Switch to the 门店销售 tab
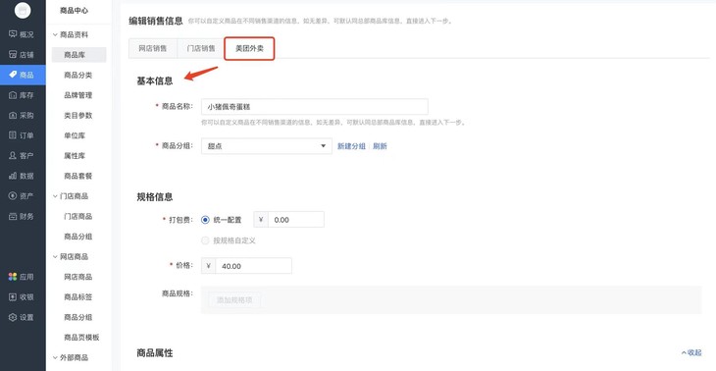Screen dimensions: 716x371 [201, 48]
